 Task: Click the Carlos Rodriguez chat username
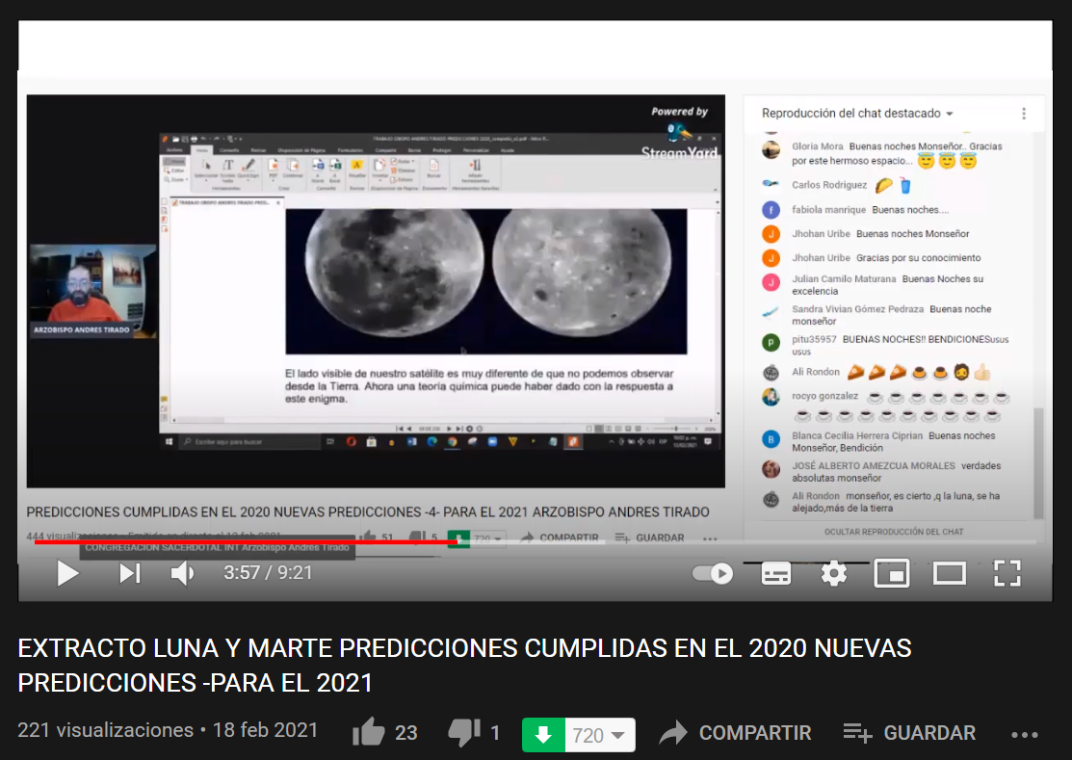pyautogui.click(x=829, y=185)
